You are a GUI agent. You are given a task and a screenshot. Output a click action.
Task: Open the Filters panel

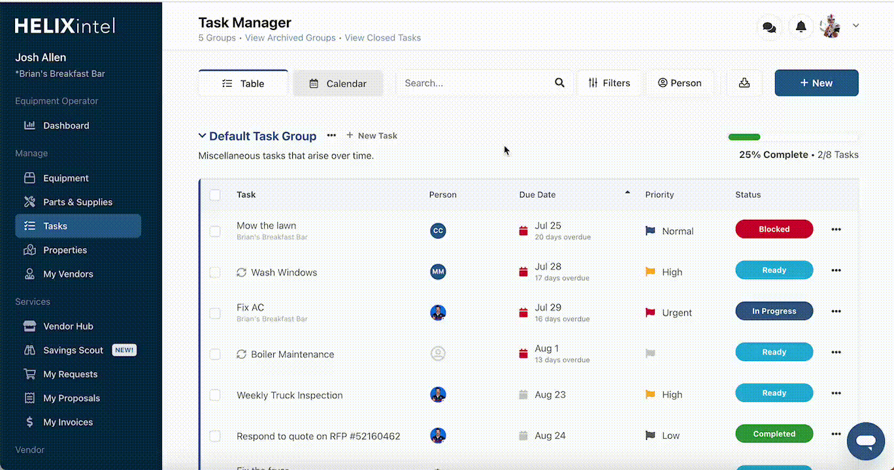pos(609,83)
